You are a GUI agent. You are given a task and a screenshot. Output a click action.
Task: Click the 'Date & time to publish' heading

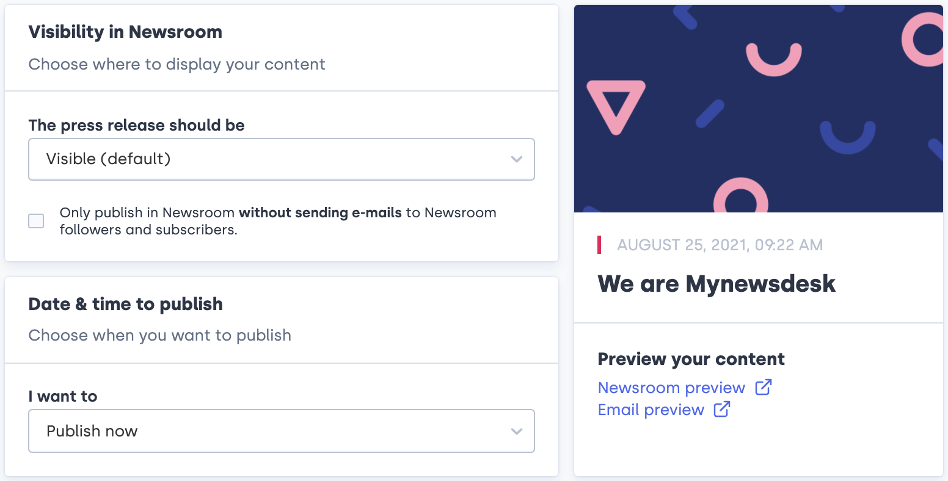tap(125, 304)
